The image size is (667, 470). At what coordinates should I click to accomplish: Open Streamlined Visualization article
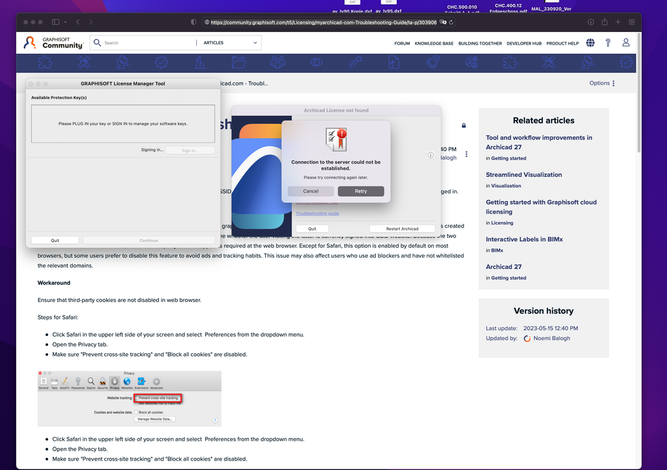coord(523,175)
